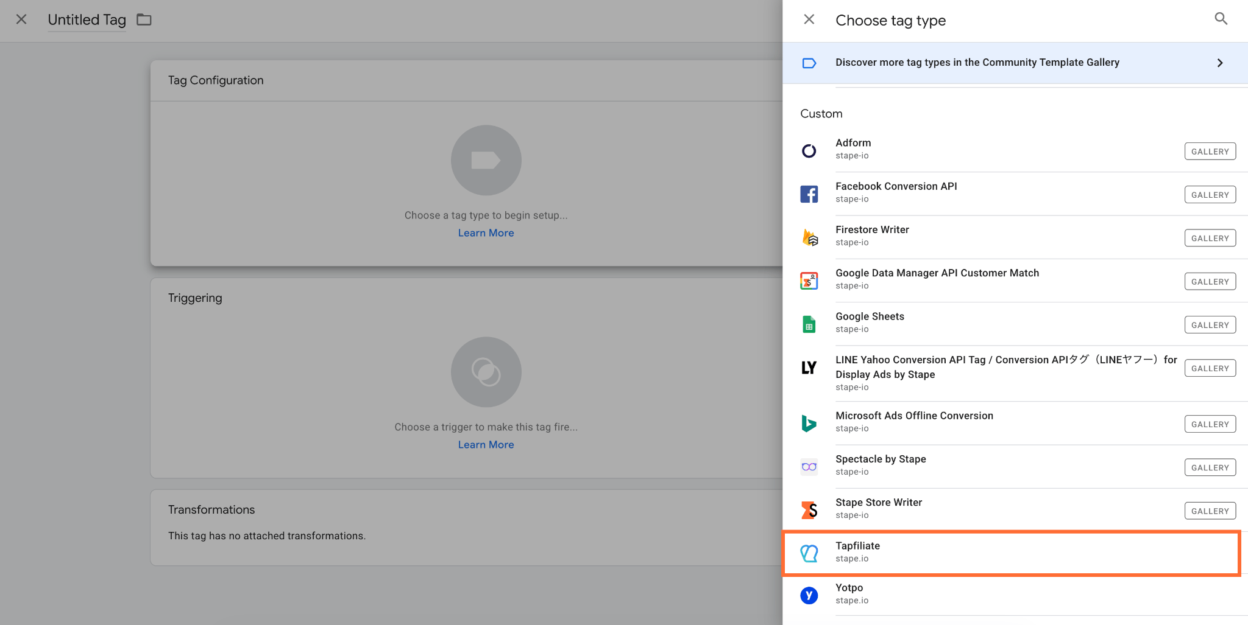This screenshot has height=625, width=1248.
Task: Click GALLERY badge for Facebook Conversion API
Action: click(x=1210, y=195)
